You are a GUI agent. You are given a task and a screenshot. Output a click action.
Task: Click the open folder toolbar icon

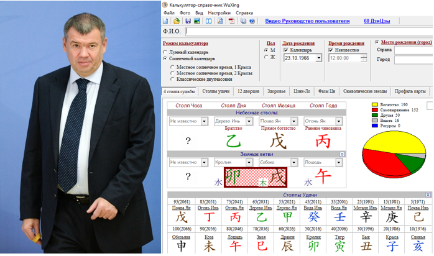[177, 21]
